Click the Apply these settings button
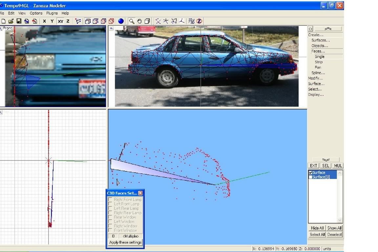Screen dimensions: 378x252 (x=125, y=242)
